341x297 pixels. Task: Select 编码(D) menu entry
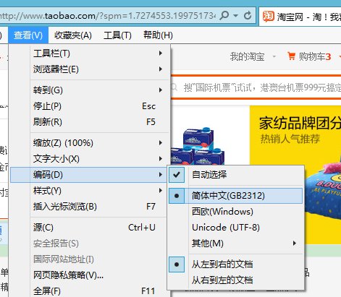coord(89,175)
